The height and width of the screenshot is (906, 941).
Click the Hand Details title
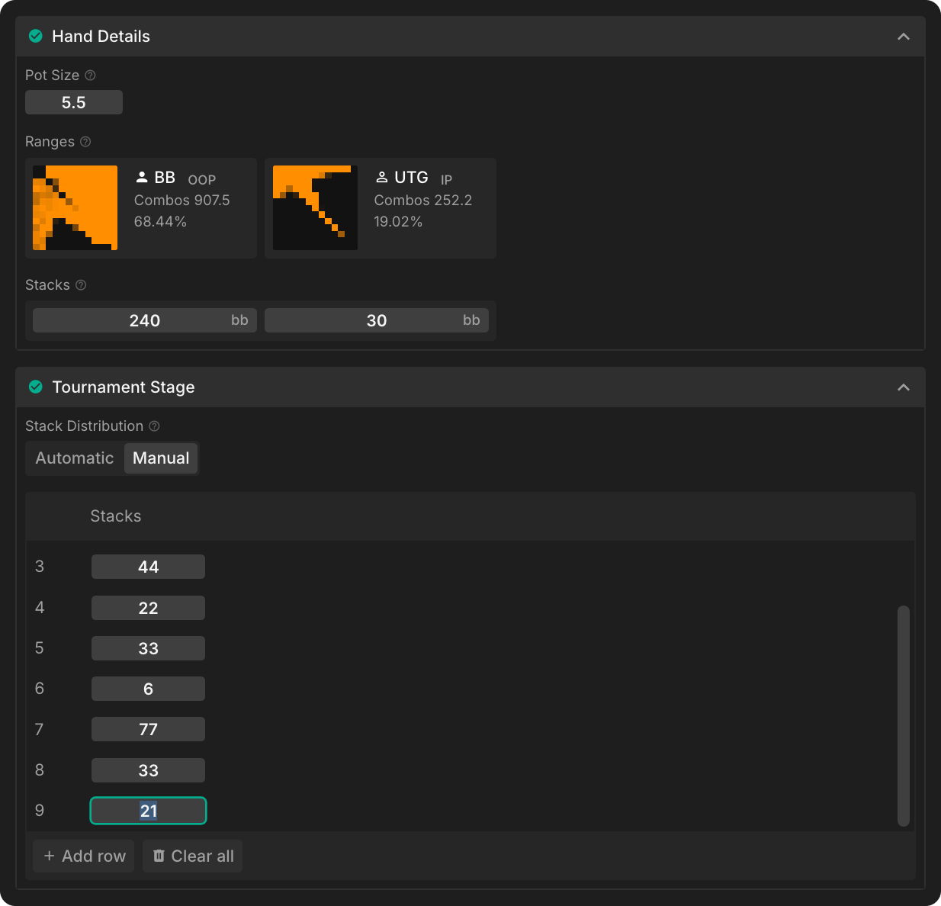coord(101,36)
